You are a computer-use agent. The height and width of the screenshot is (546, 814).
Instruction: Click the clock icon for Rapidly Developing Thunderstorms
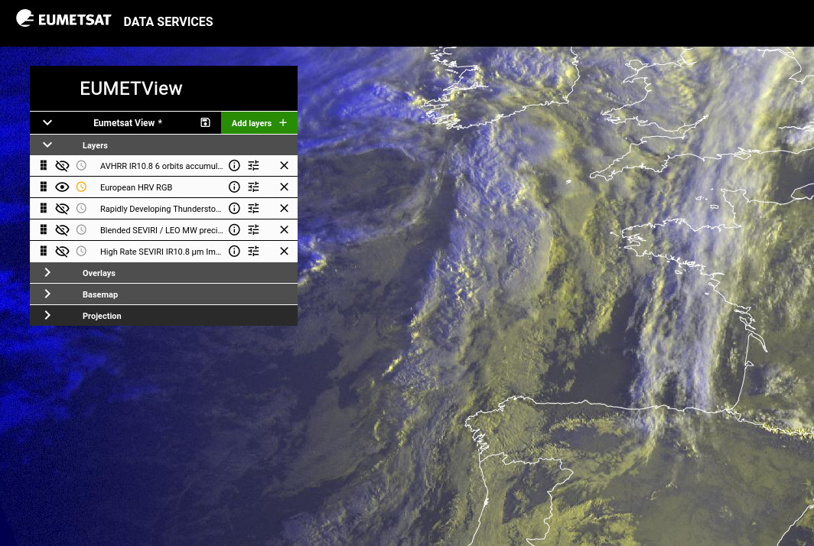point(82,208)
